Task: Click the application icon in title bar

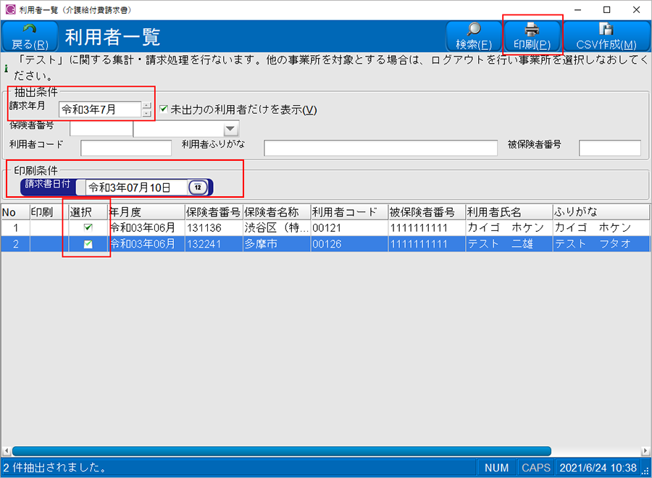Action: point(9,10)
